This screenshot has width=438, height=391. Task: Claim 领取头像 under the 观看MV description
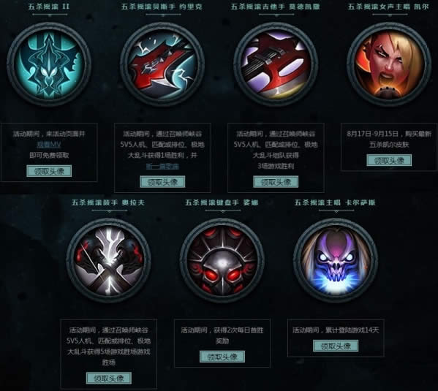49,171
